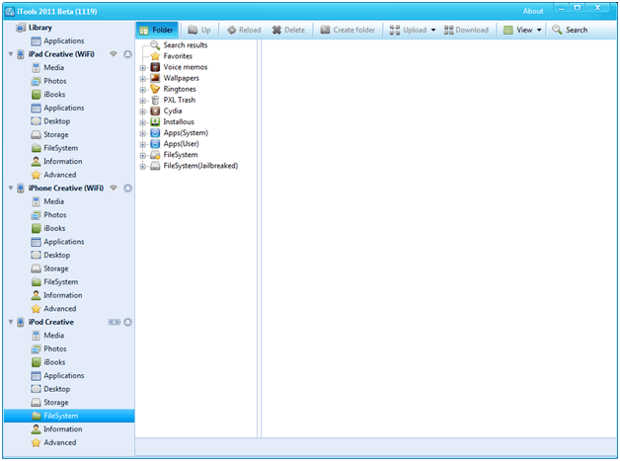Viewport: 620px width, 461px height.
Task: Expand the Apps(User) node
Action: pos(143,145)
